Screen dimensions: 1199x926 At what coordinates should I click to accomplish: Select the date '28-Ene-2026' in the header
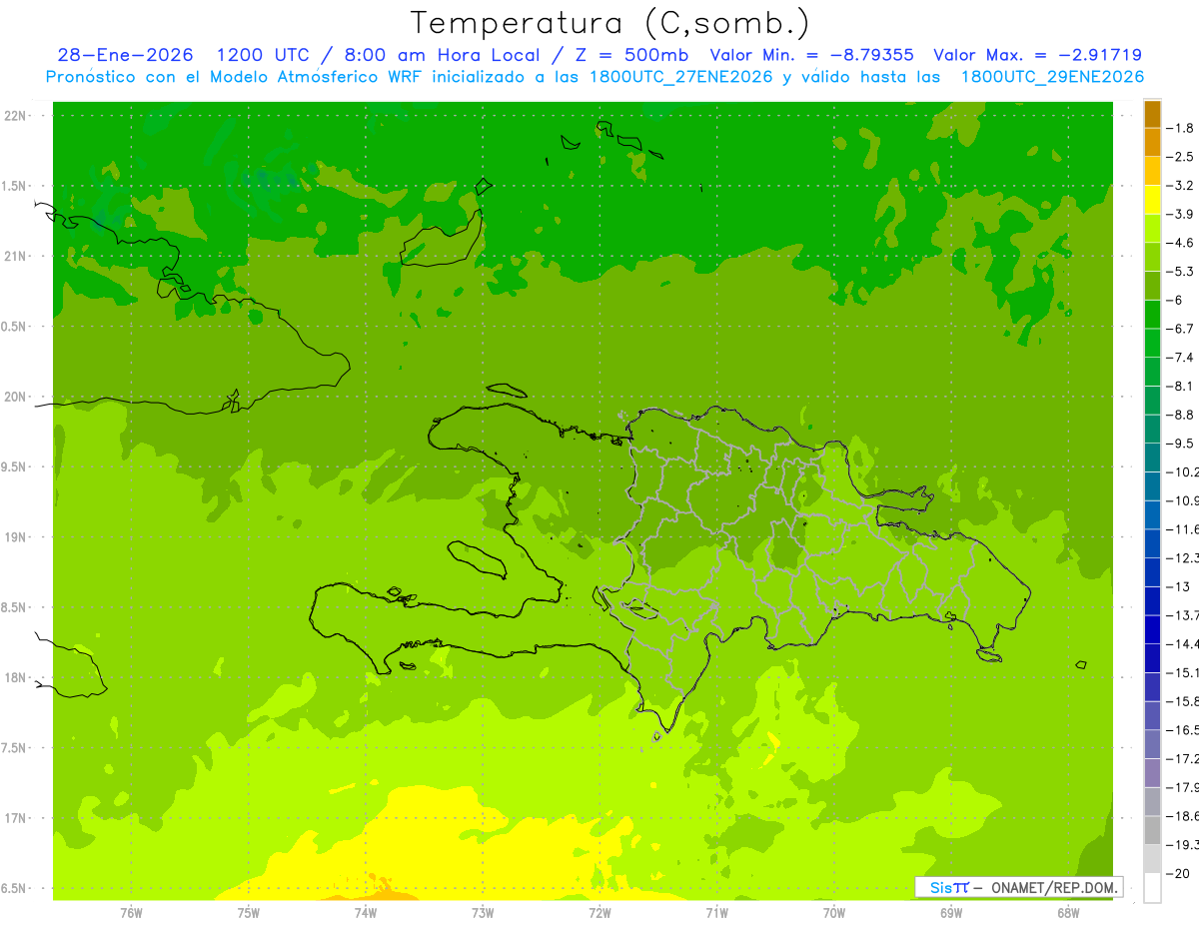(126, 55)
